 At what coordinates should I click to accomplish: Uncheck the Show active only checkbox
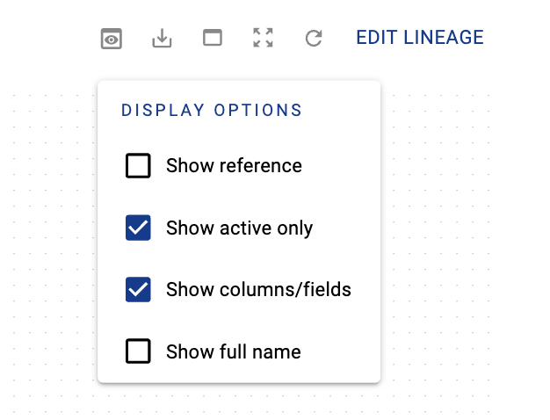point(138,228)
